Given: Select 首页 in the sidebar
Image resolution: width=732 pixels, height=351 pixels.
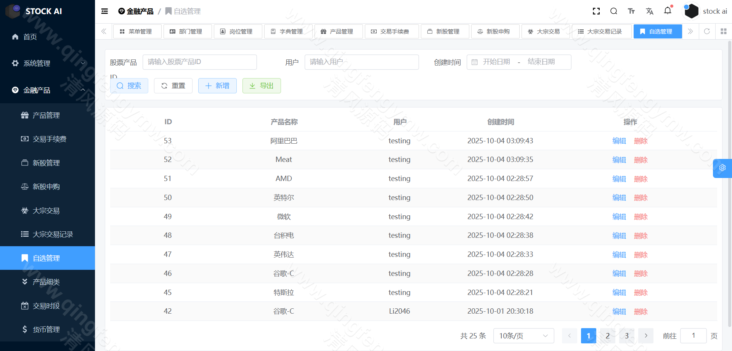Looking at the screenshot, I should click(x=30, y=37).
